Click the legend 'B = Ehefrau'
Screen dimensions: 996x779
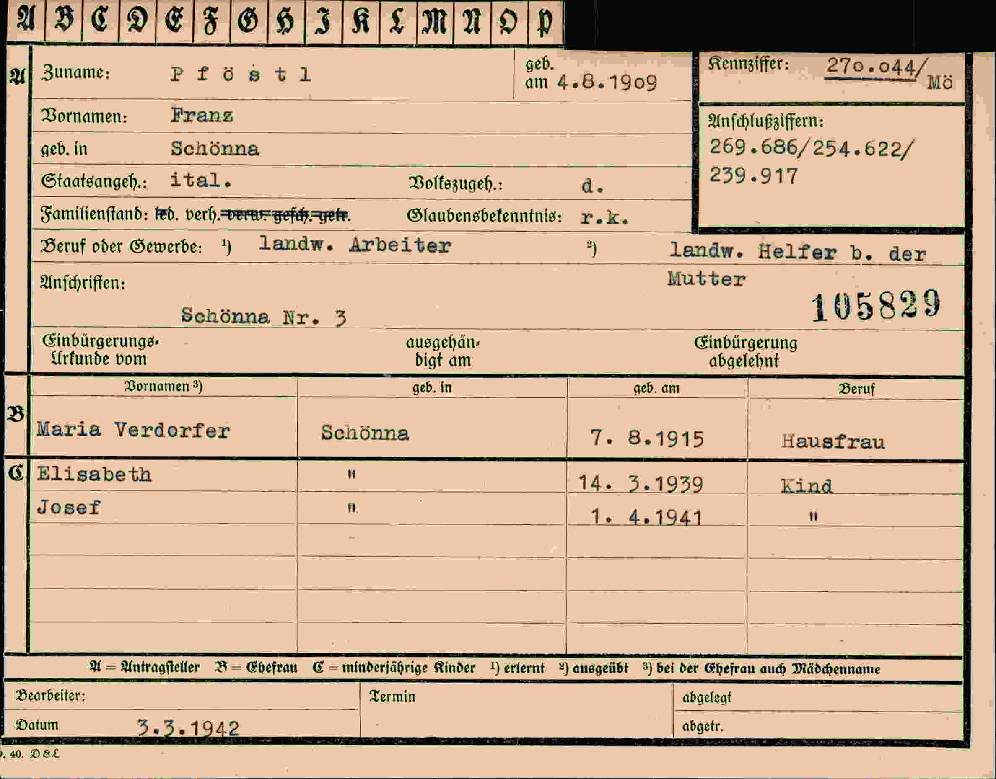click(256, 668)
